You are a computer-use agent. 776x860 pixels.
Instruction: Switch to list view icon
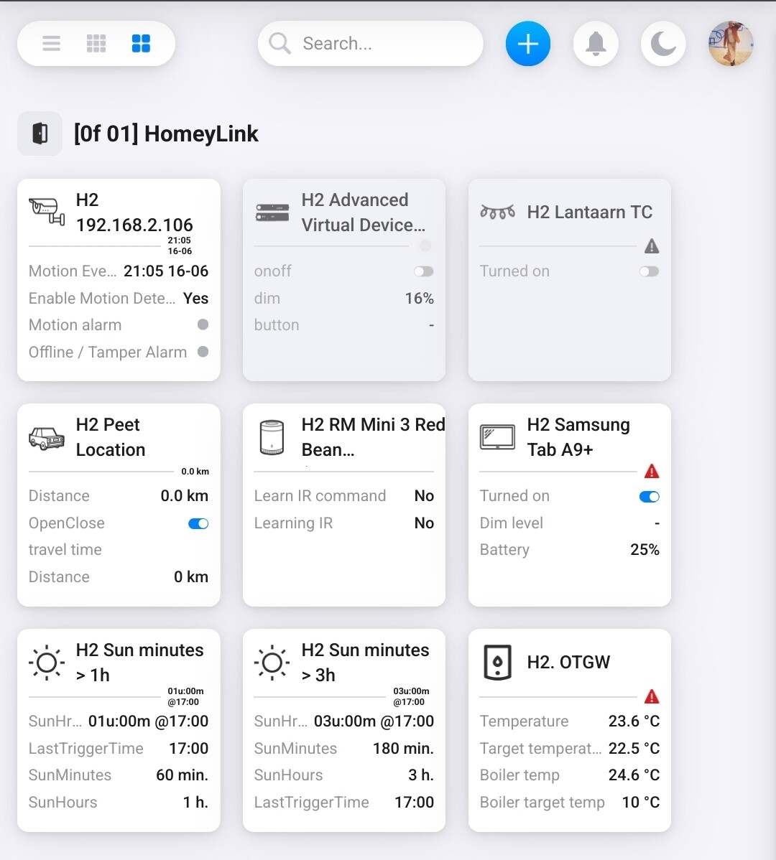[51, 43]
